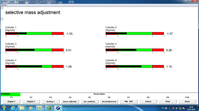This screenshot has width=199, height=111.
Task: Open Windows Explorer folder from the taskbar
Action: [22, 108]
